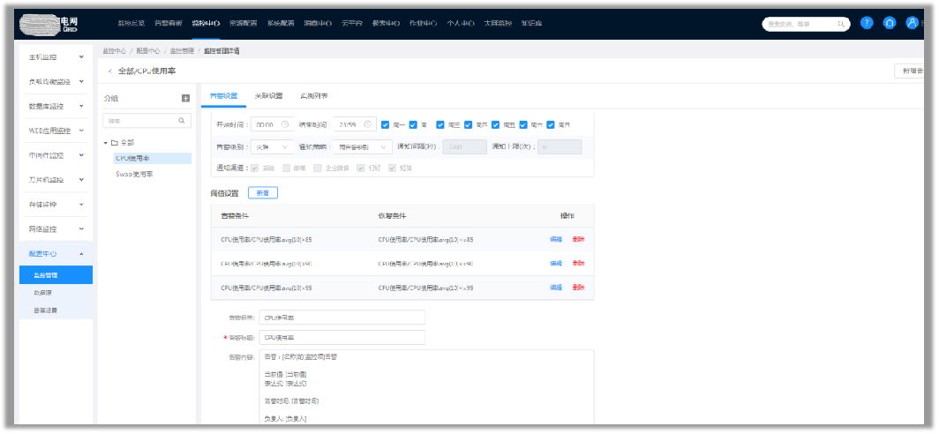Open the 告警级别 dropdown
The width and height of the screenshot is (939, 434).
tap(272, 146)
